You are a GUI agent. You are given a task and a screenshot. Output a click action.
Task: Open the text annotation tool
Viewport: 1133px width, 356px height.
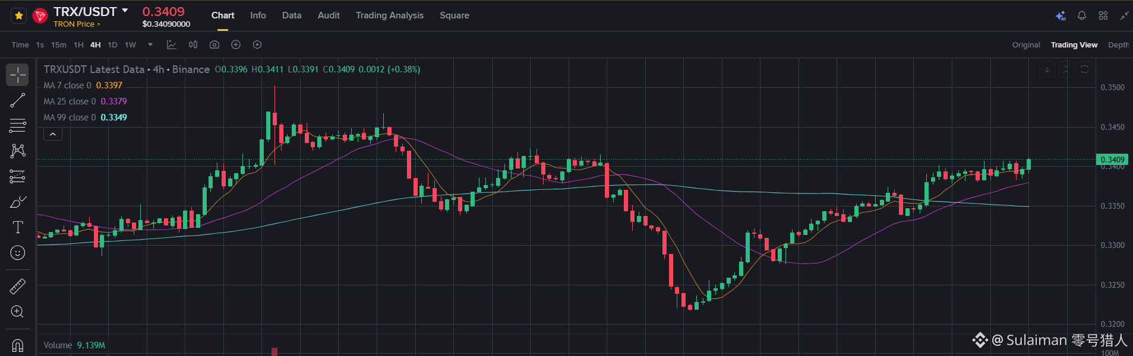click(18, 227)
